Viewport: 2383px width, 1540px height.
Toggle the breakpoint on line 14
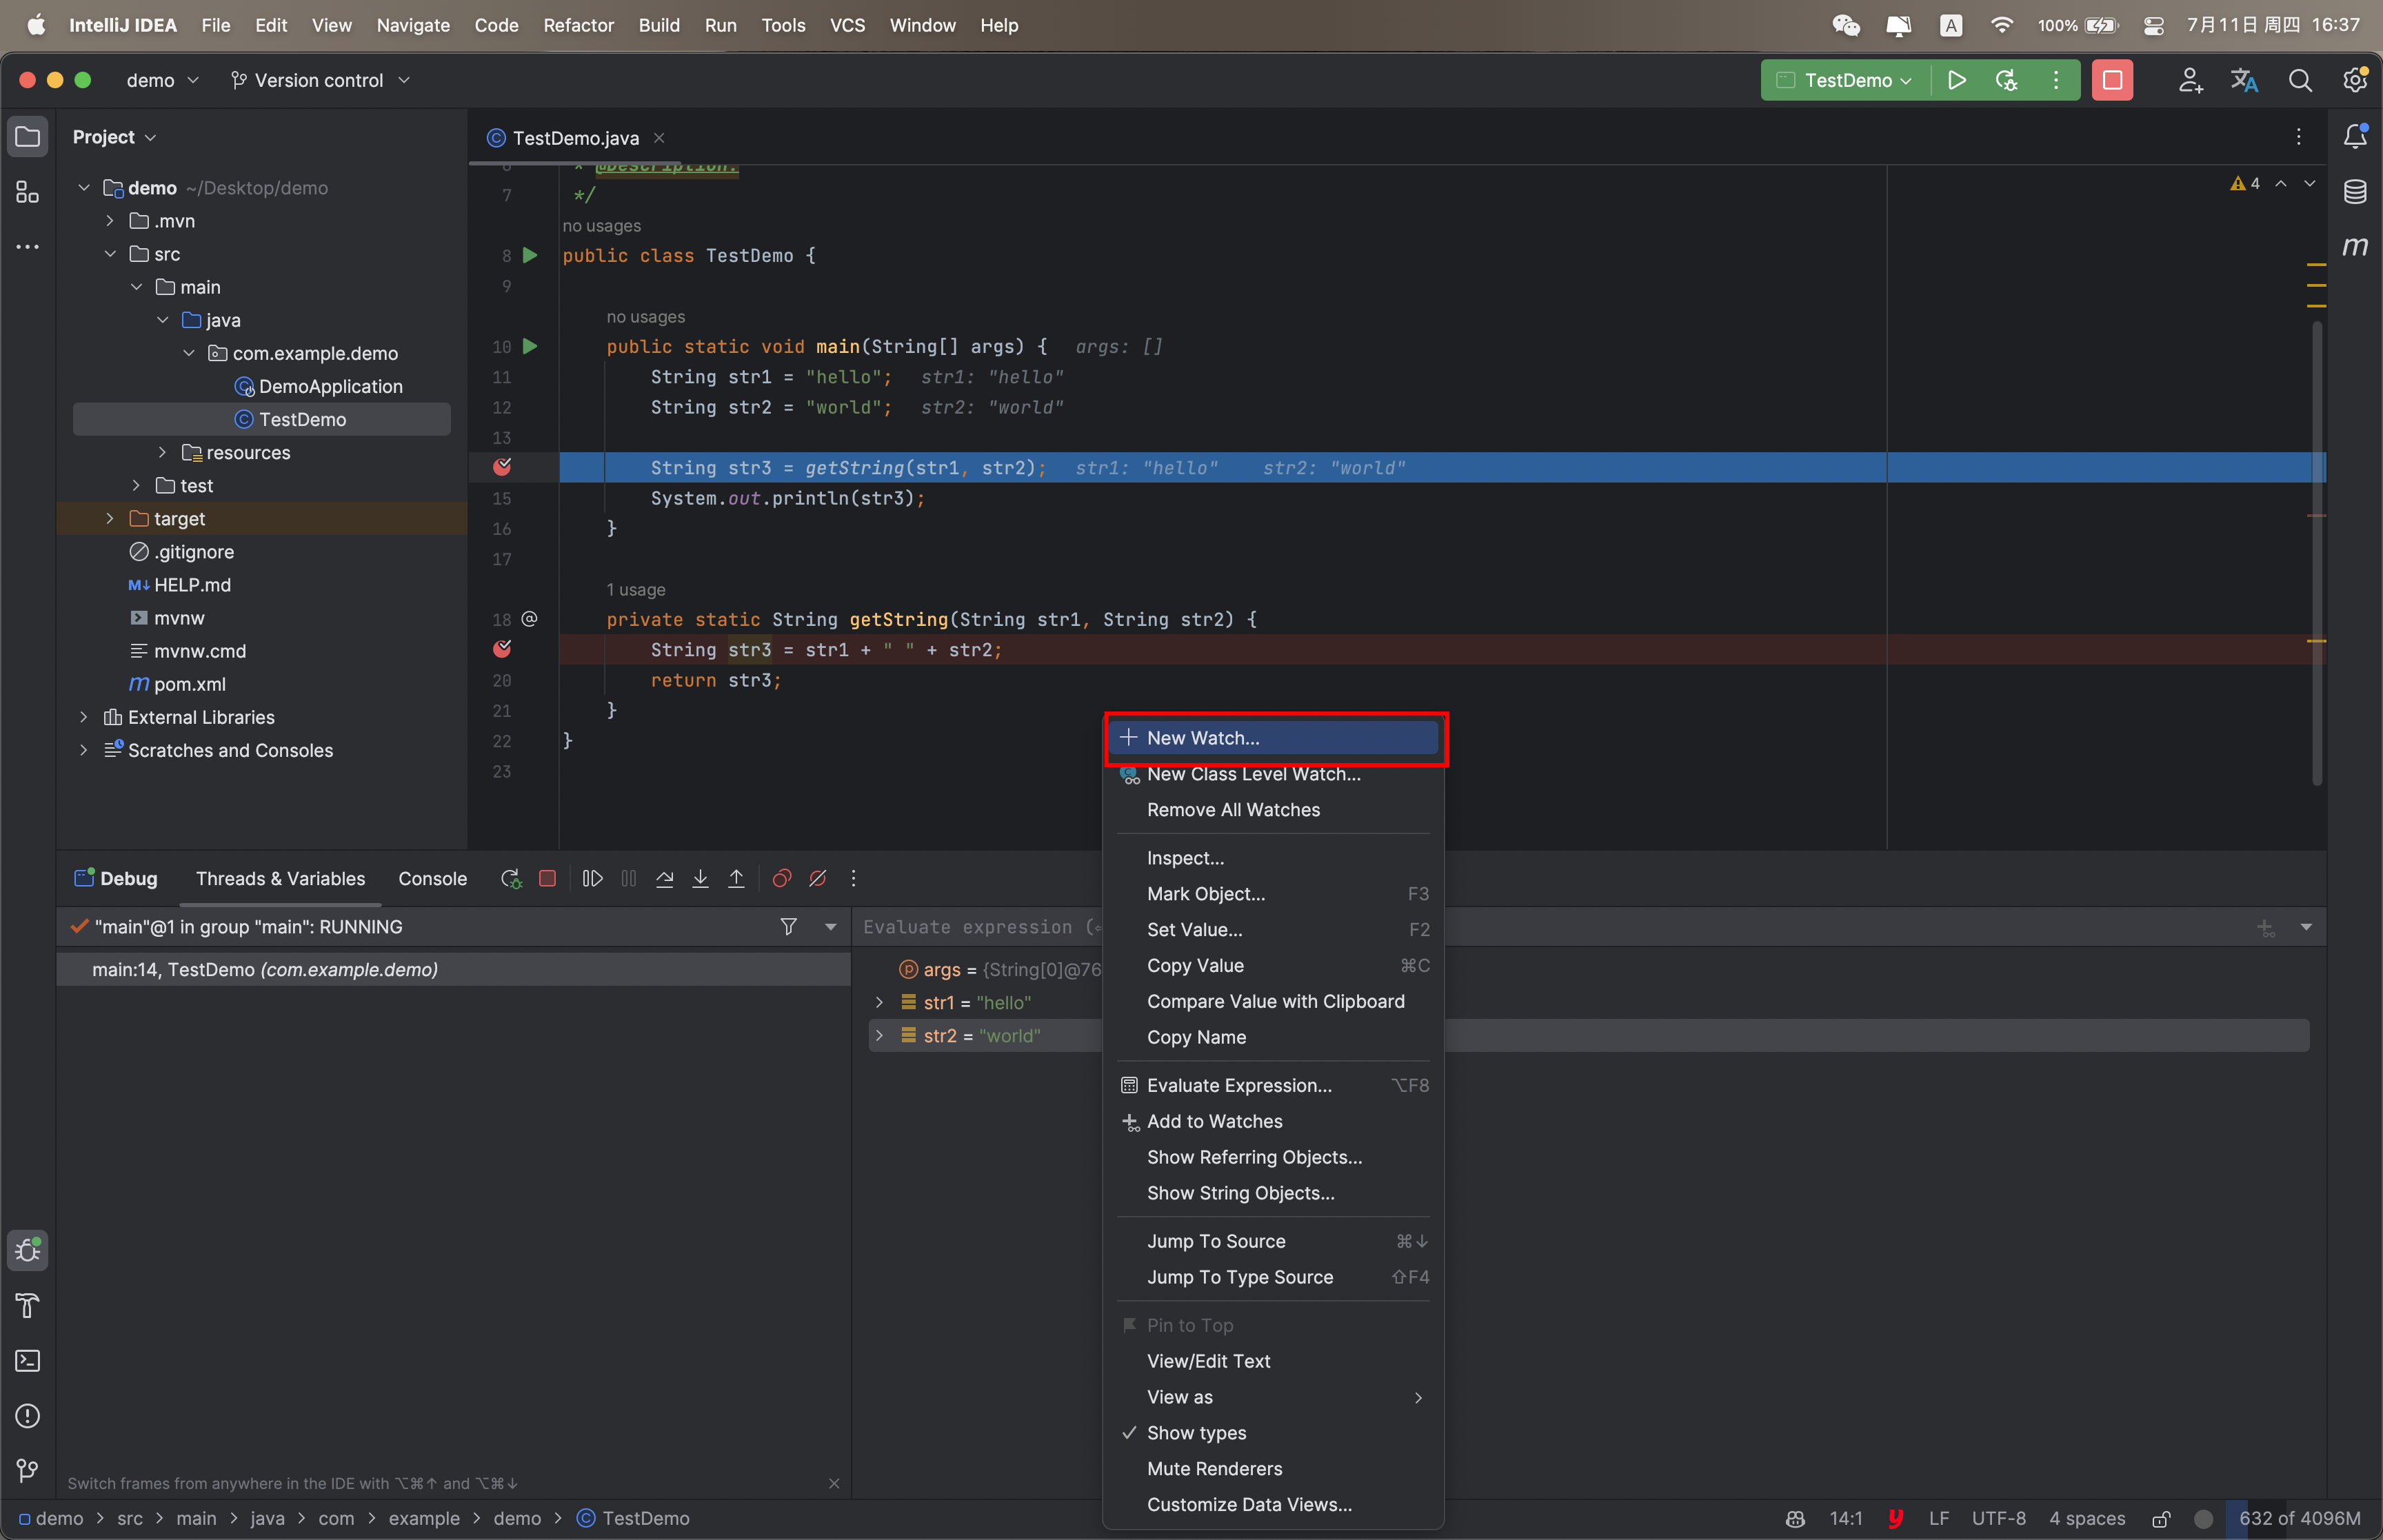tap(502, 467)
